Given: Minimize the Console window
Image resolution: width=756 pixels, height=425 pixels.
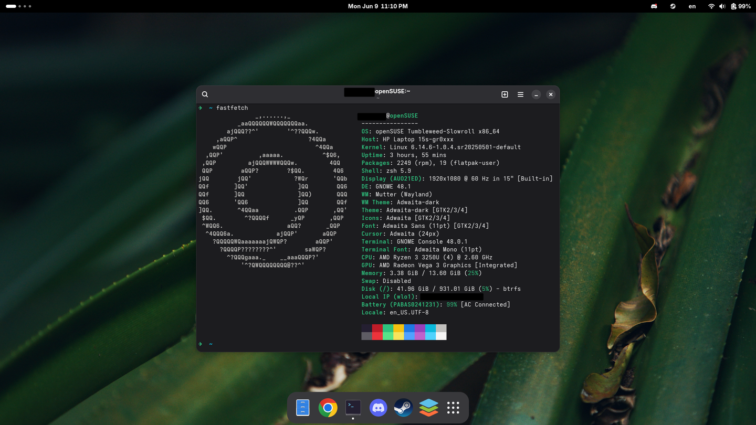Looking at the screenshot, I should click(x=536, y=94).
